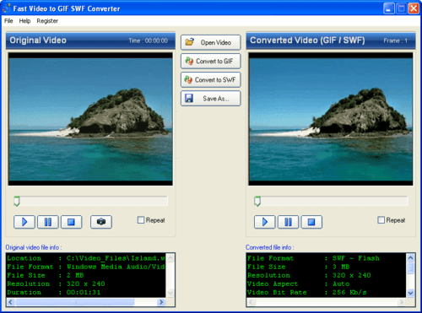The height and width of the screenshot is (313, 422).
Task: Play the converted video
Action: tap(265, 222)
